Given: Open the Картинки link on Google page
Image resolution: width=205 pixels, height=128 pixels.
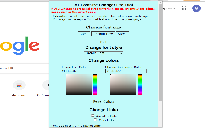Looking at the screenshot, I should [x=168, y=8].
